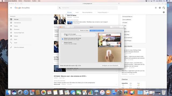The width and height of the screenshot is (172, 96).
Task: Open Culture section in sidebar
Action: point(16,36)
